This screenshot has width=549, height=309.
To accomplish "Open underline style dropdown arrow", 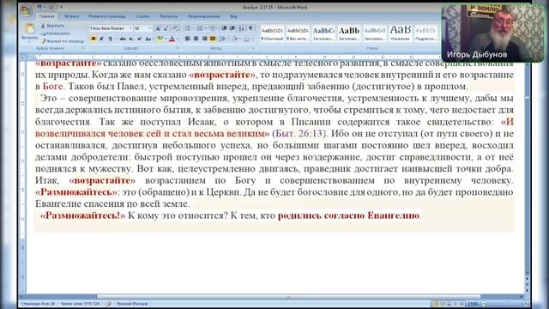I will pos(116,39).
